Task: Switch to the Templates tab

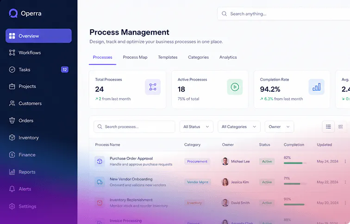Action: pos(168,57)
